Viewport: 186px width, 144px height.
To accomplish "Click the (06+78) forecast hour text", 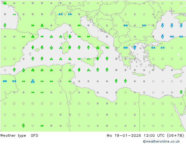I will (x=175, y=135).
